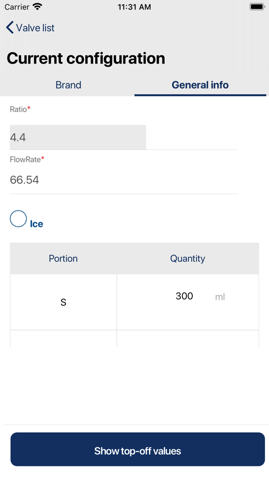Tap the battery indicator icon
Screen dimensions: 269x478
(257, 7)
